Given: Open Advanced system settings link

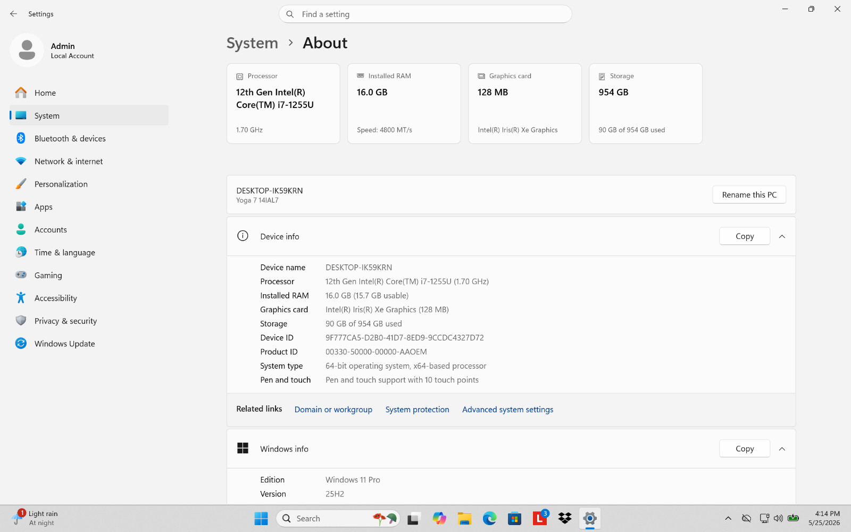Looking at the screenshot, I should pos(508,410).
